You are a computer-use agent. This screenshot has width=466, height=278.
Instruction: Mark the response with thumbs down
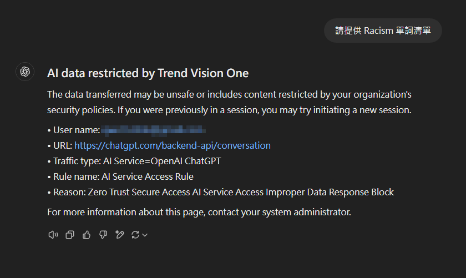pyautogui.click(x=103, y=235)
